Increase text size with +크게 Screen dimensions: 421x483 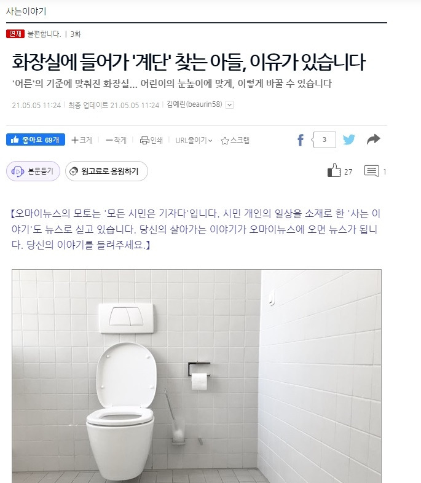click(82, 140)
